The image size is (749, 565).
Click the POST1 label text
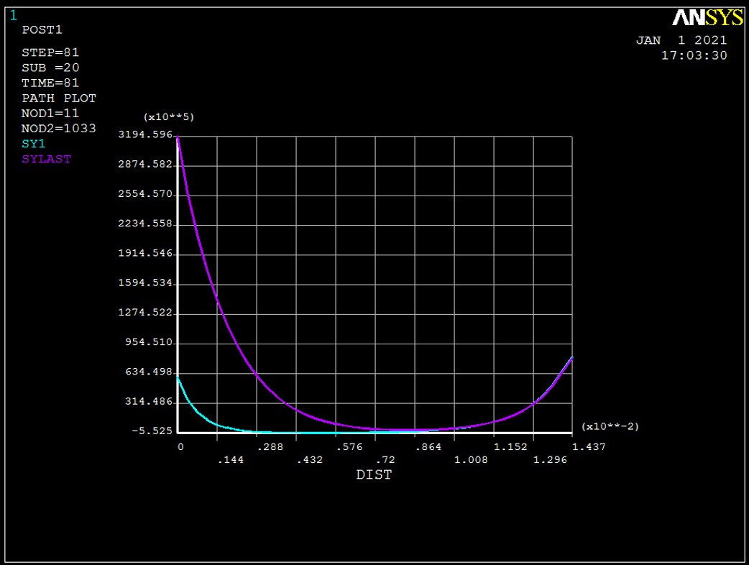42,30
